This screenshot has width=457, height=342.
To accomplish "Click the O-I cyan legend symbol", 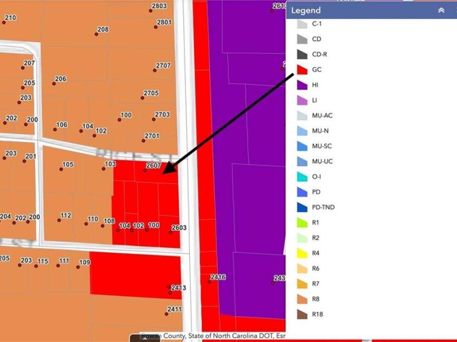I will (x=302, y=177).
